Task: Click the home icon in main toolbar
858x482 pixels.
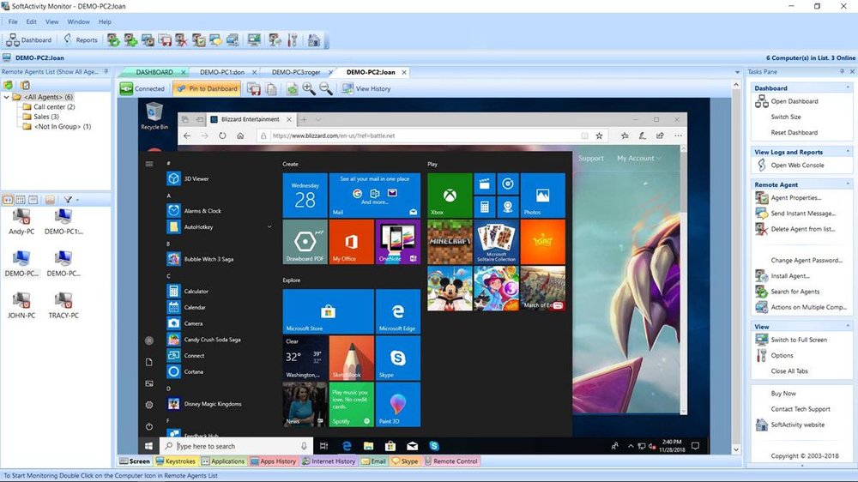Action: pos(313,40)
